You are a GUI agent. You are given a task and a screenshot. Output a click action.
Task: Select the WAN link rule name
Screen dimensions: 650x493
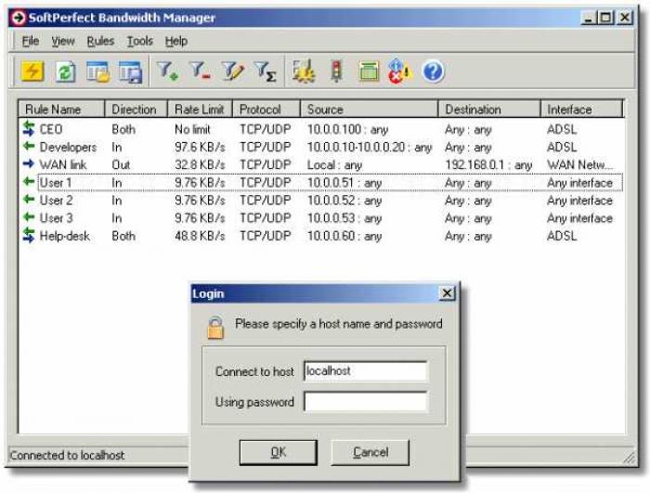pos(63,164)
